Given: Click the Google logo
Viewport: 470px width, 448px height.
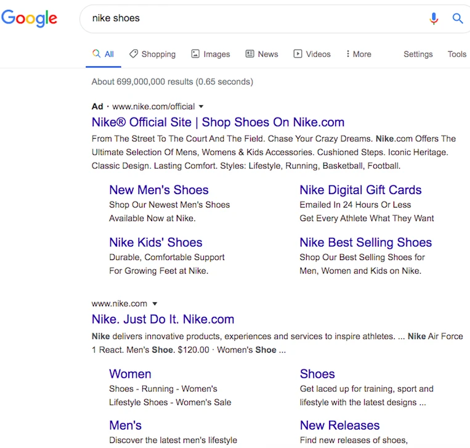Looking at the screenshot, I should pos(29,18).
